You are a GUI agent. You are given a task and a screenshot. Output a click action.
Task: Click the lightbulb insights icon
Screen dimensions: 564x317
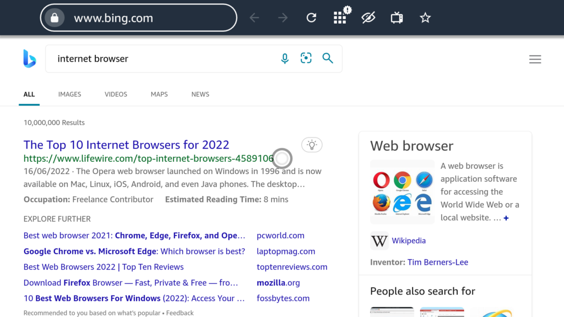[312, 145]
